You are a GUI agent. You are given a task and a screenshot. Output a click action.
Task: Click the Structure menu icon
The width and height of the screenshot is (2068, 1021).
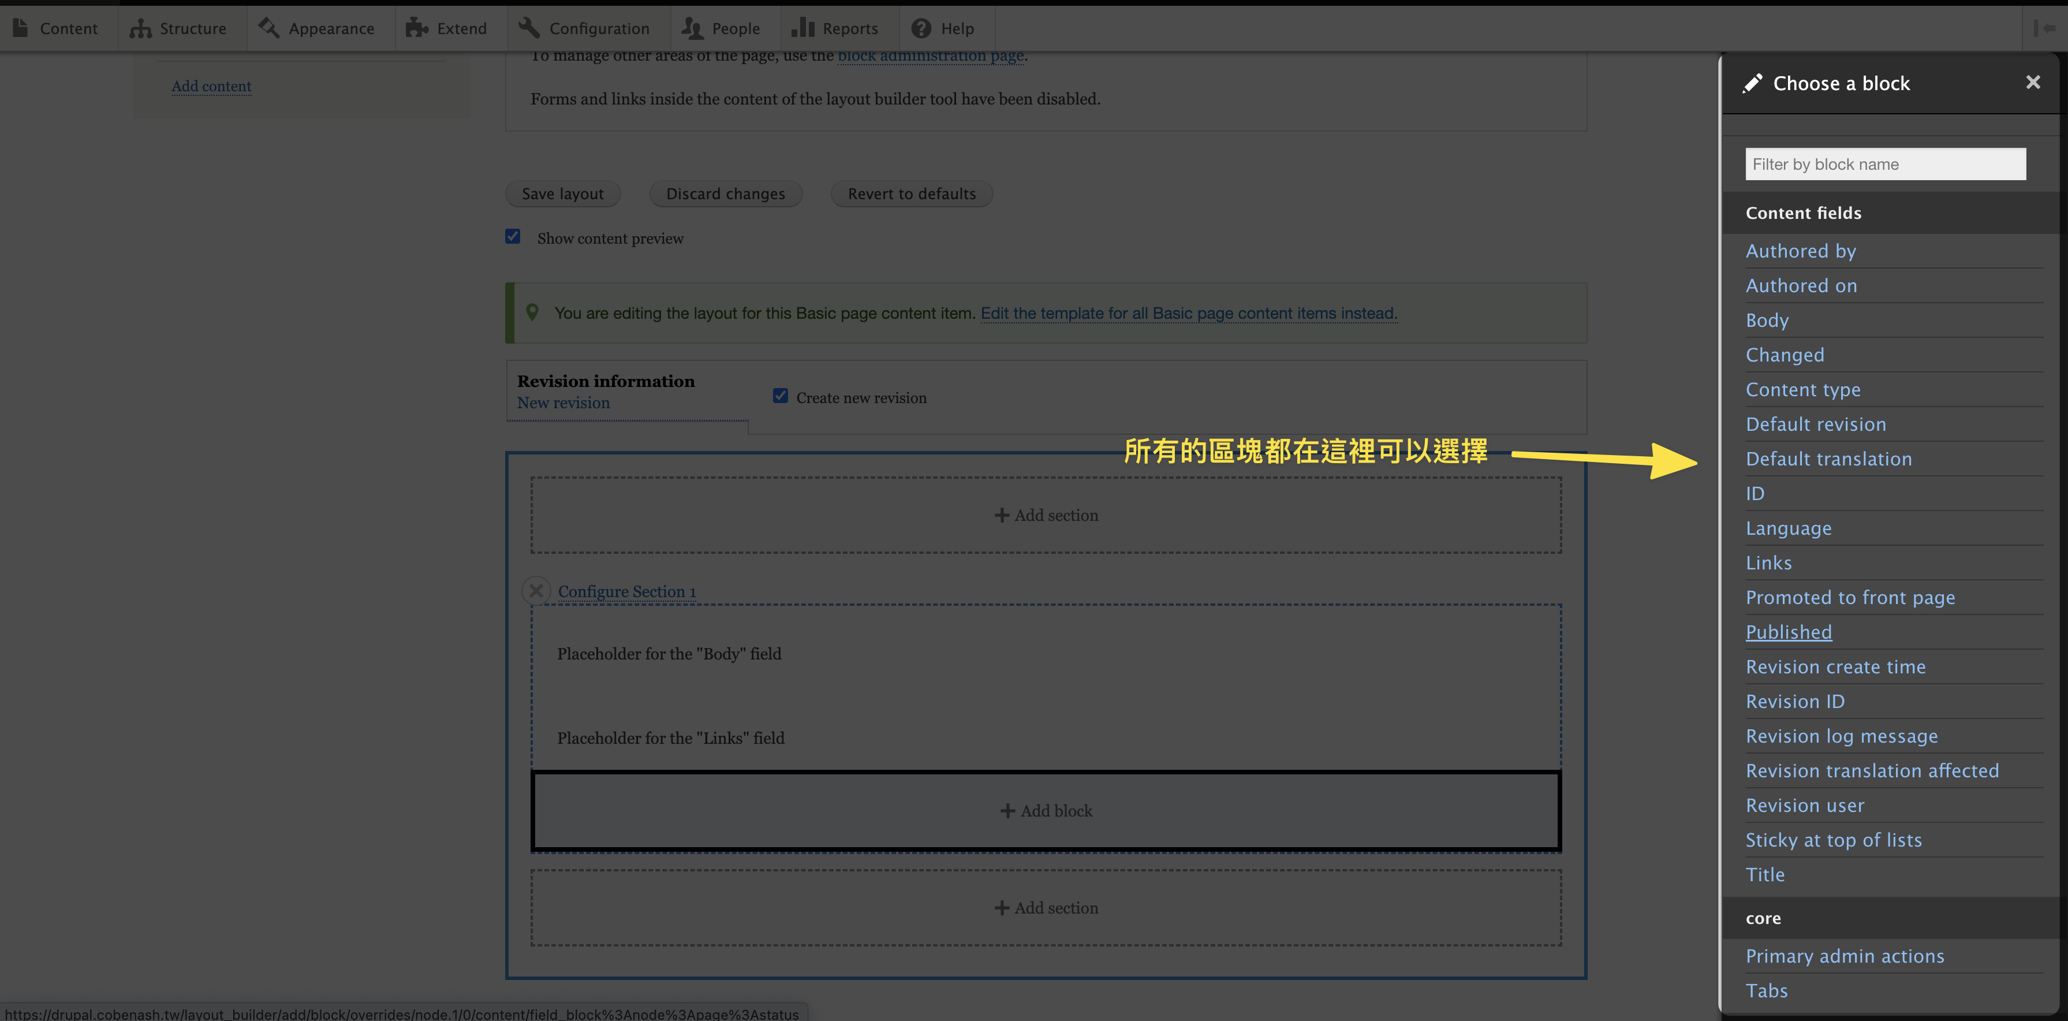pyautogui.click(x=140, y=27)
